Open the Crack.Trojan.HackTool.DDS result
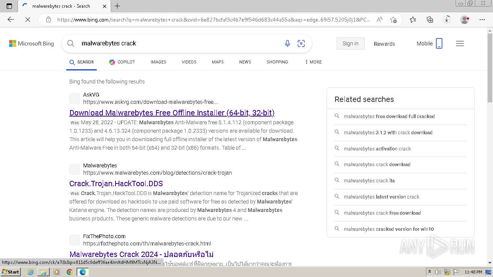Image resolution: width=493 pixels, height=277 pixels. [116, 184]
